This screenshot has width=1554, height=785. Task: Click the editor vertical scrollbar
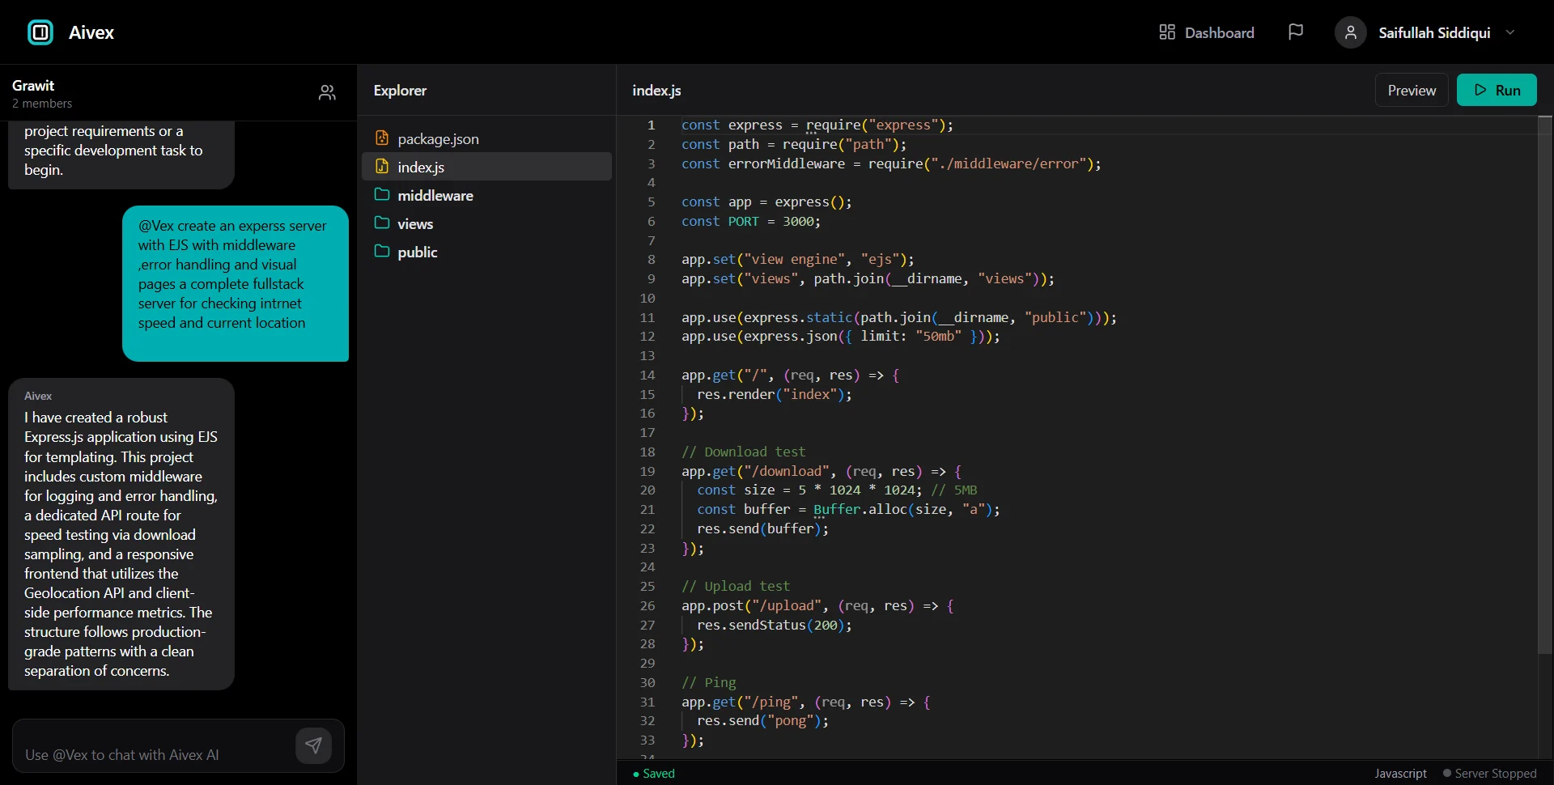click(1545, 385)
